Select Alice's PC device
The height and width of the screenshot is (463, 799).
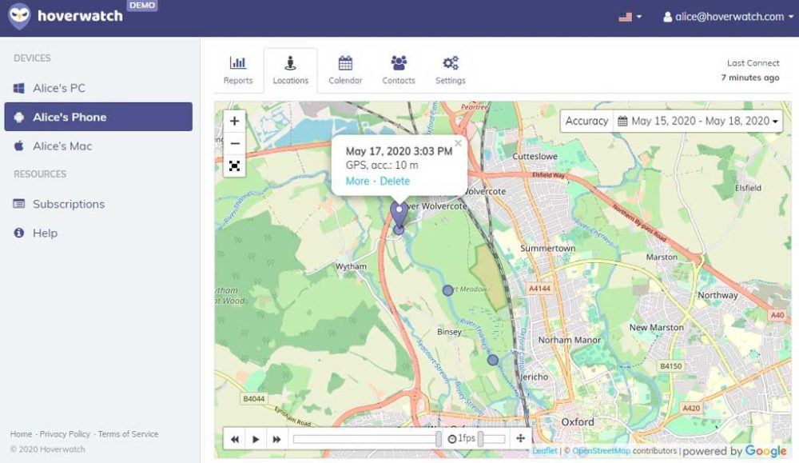[x=59, y=88]
